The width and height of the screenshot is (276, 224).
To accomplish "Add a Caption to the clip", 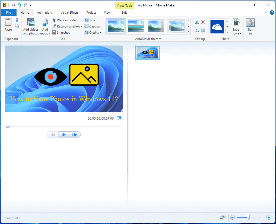I will coord(92,26).
